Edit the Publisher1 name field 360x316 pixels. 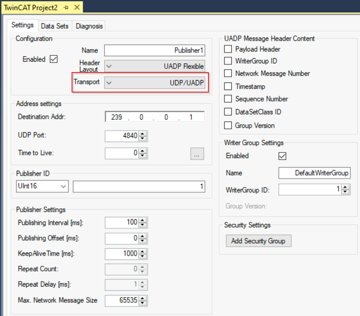(155, 50)
